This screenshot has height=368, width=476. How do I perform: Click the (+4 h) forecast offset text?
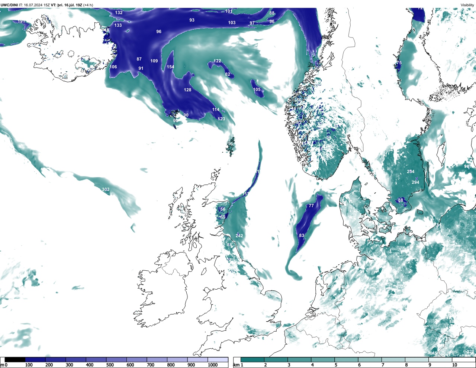click(x=88, y=5)
